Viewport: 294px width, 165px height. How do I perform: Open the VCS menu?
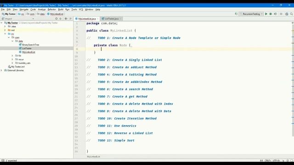click(81, 9)
